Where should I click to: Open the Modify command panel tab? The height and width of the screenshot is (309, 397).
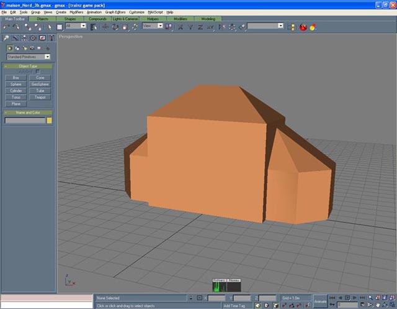click(x=16, y=38)
